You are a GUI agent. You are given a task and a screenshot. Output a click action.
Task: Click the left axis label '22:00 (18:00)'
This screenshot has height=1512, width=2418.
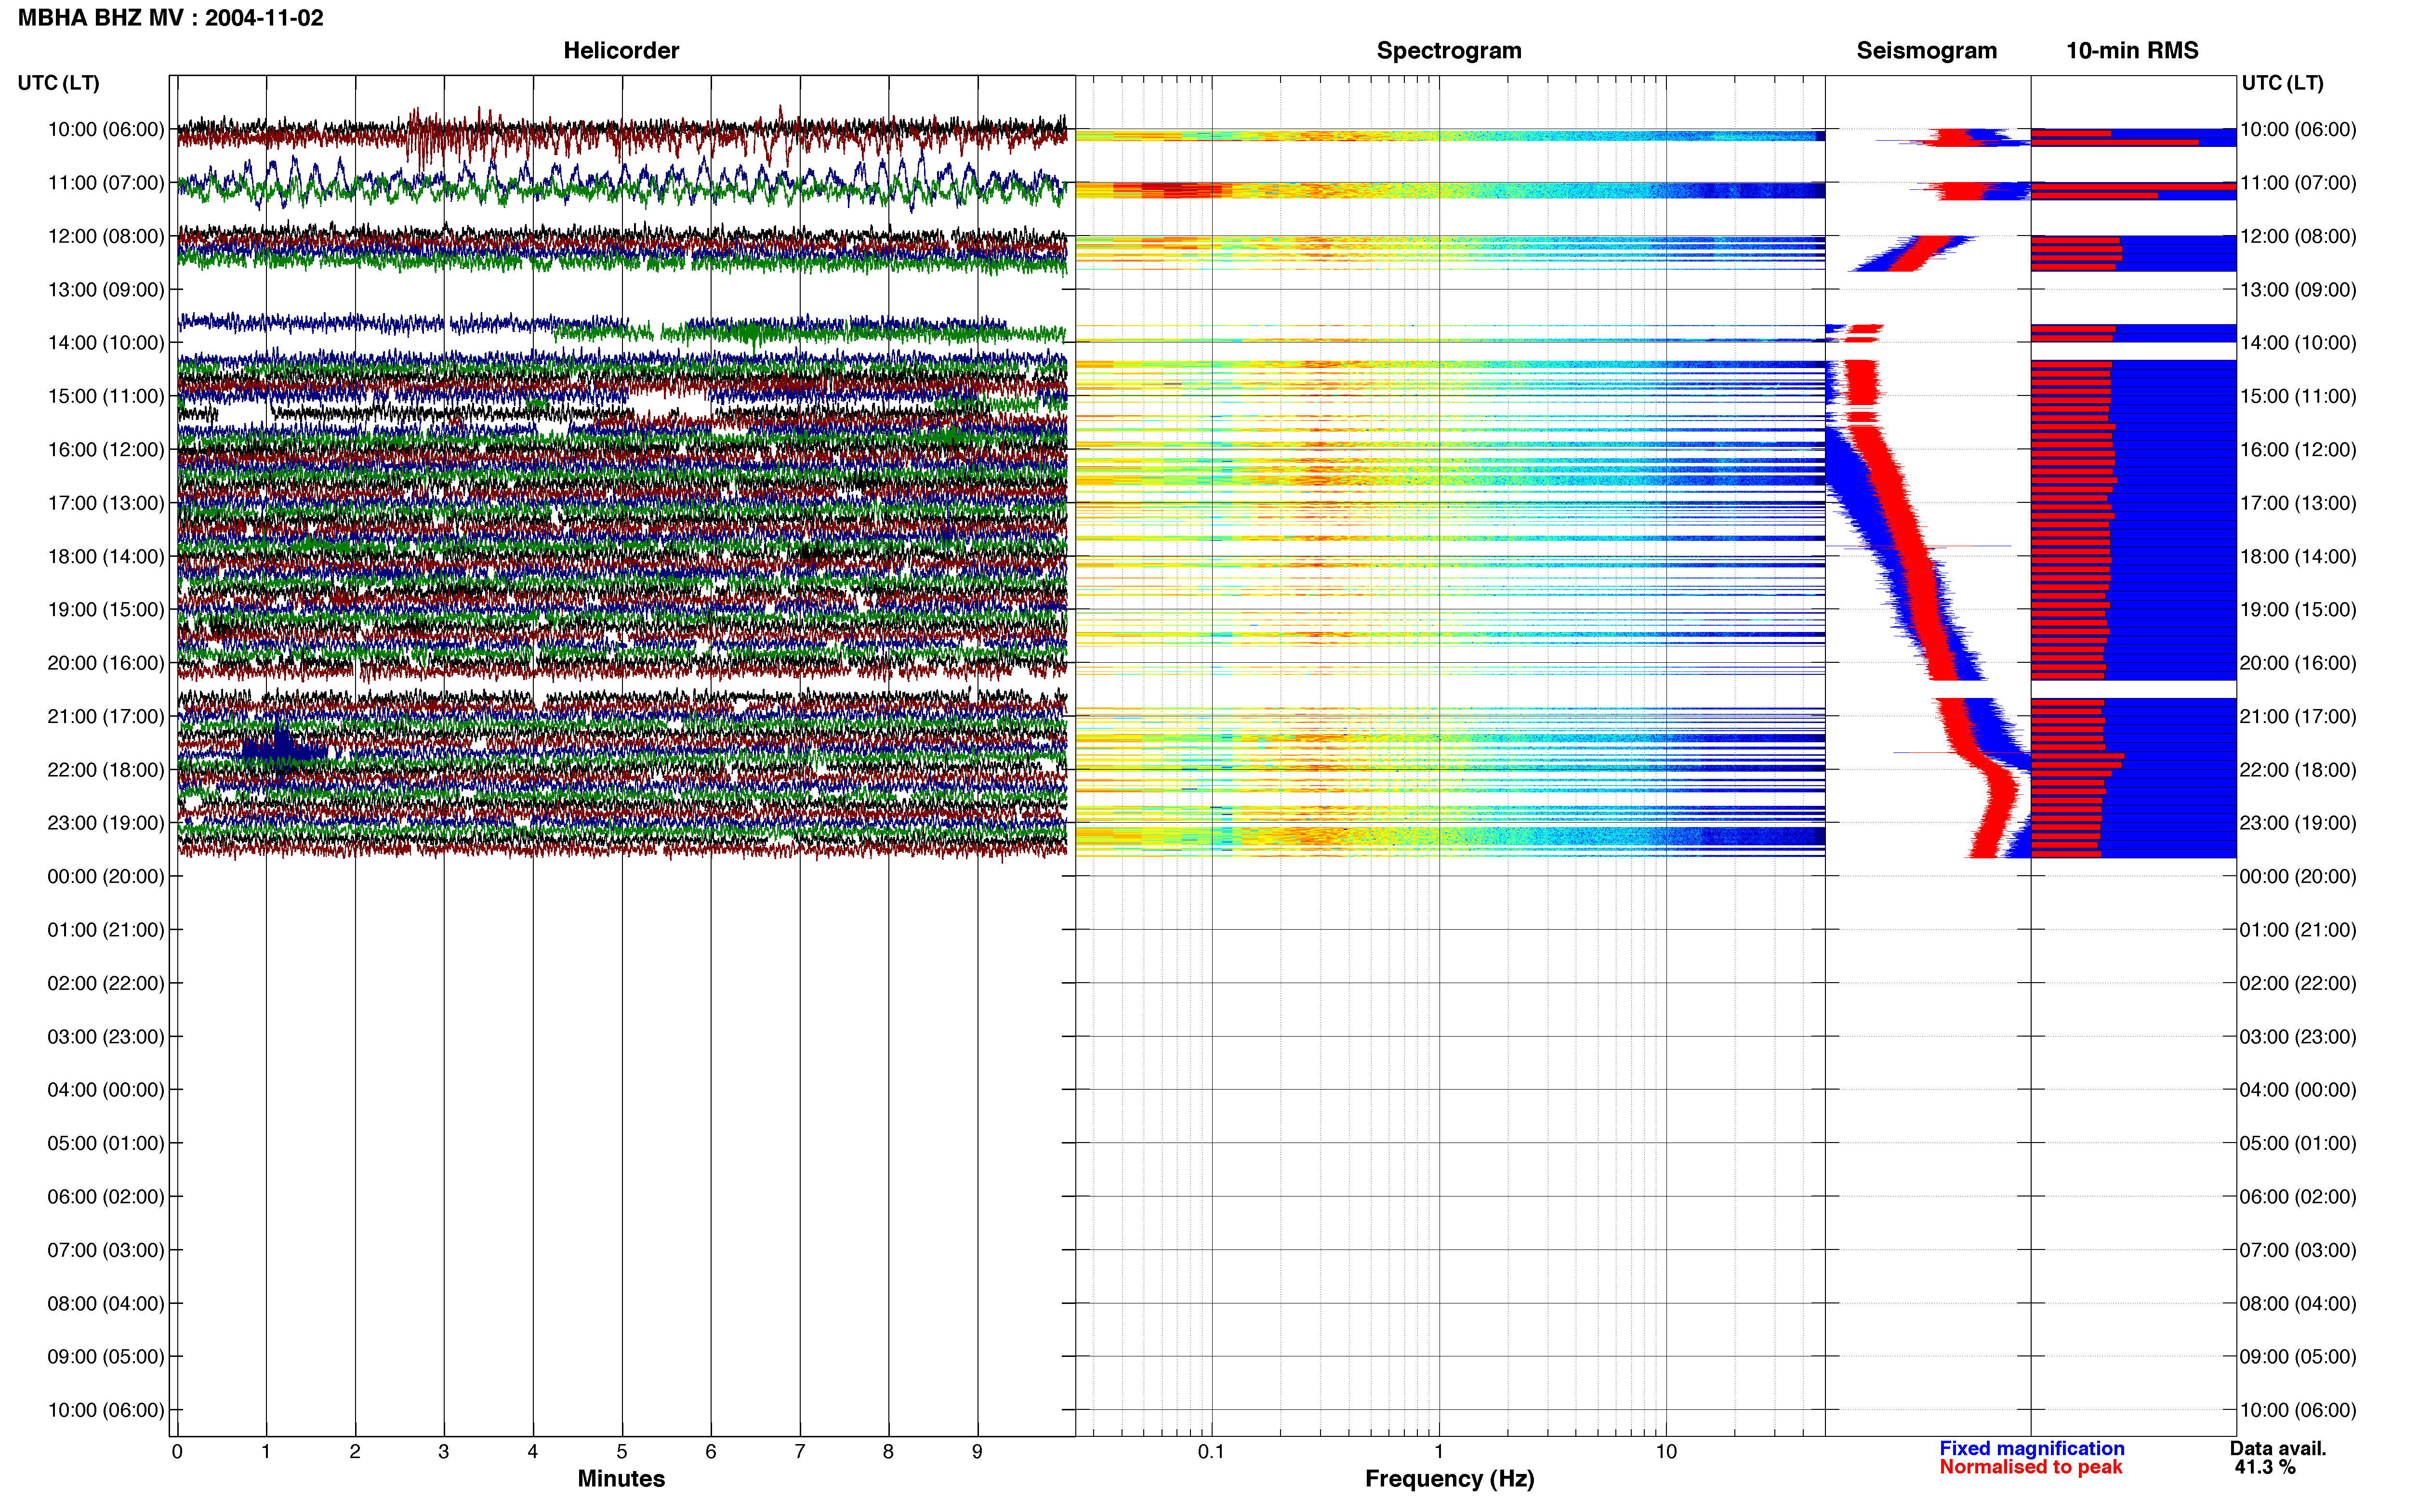tap(106, 770)
